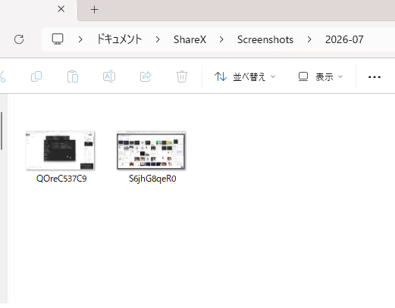
Task: Expand chevron after the PC icon
Action: (x=80, y=39)
